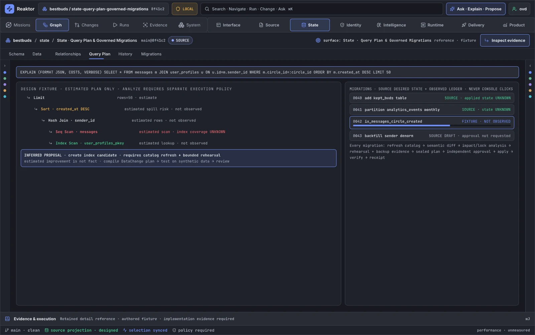
Task: Expand Evidence panel via ⌘J shortcut hint
Action: (x=527, y=319)
